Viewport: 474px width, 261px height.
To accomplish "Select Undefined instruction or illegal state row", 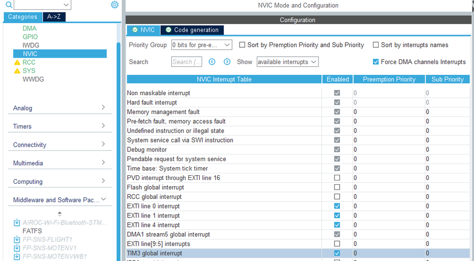I will pos(298,131).
